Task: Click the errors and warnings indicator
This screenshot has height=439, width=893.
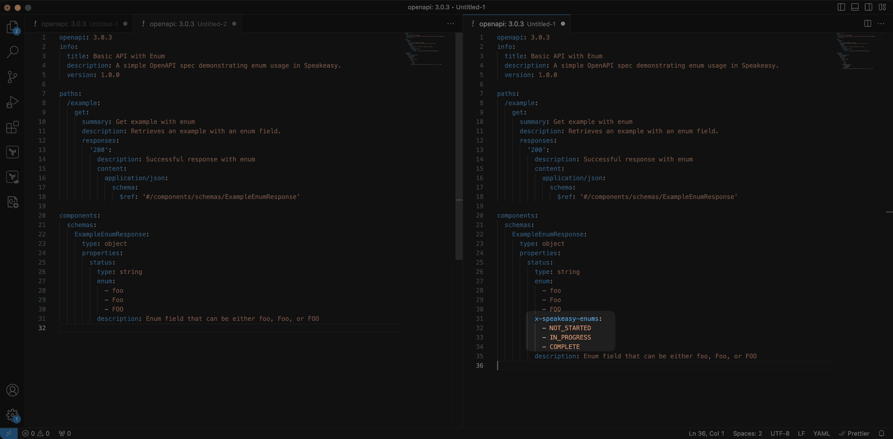Action: pyautogui.click(x=36, y=433)
